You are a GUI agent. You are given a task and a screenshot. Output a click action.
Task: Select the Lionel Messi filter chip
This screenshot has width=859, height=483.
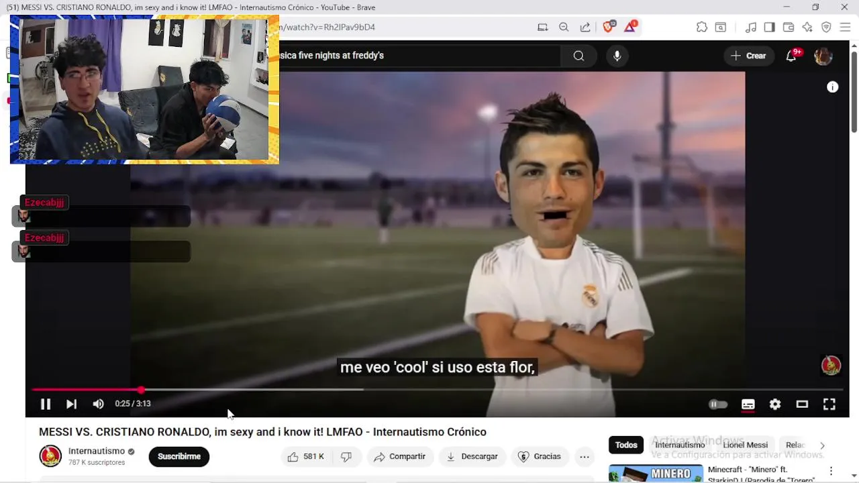click(x=745, y=445)
